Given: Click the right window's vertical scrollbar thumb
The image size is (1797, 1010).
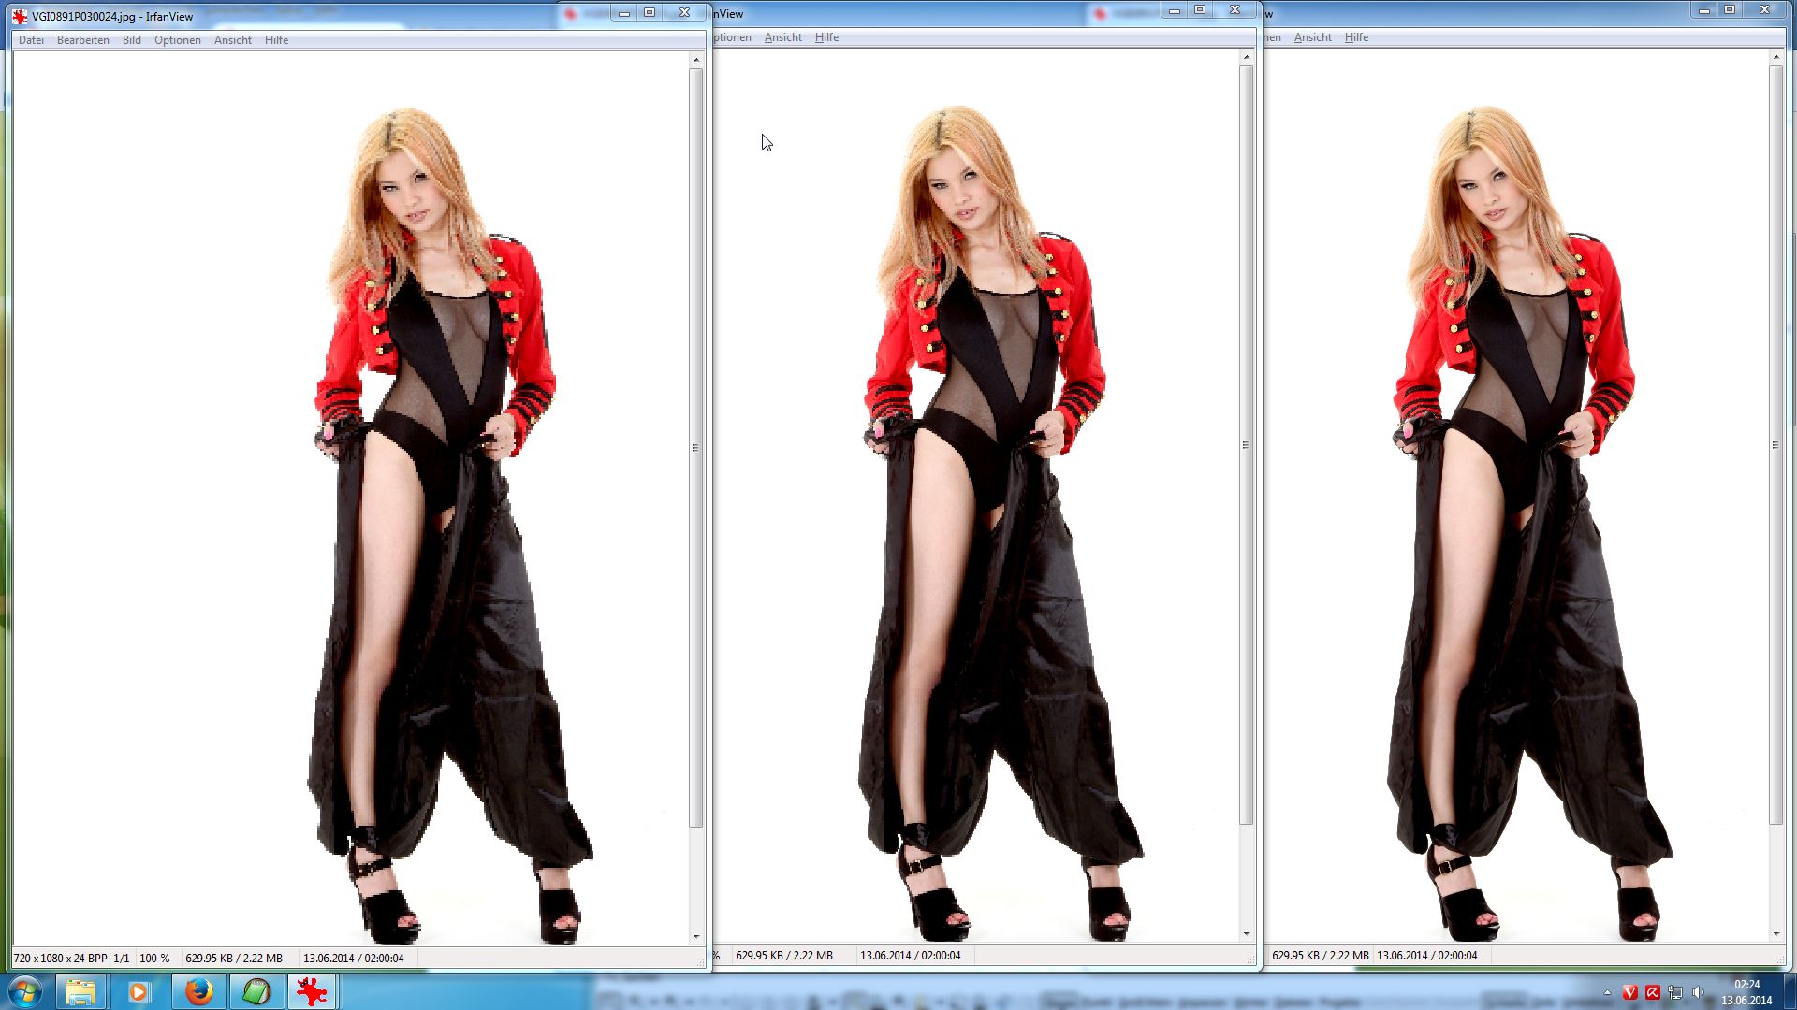Looking at the screenshot, I should point(1775,445).
